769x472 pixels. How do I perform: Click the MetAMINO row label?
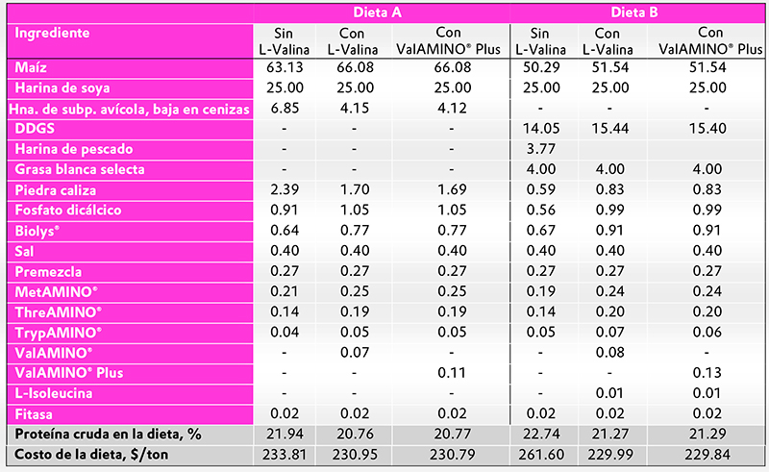coord(57,292)
